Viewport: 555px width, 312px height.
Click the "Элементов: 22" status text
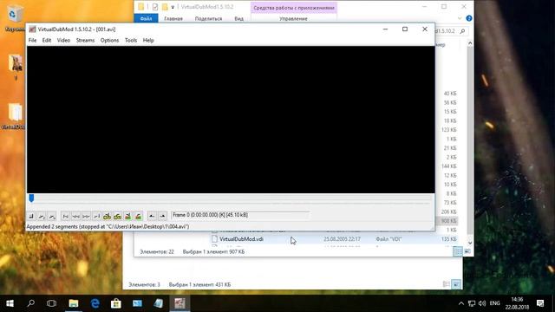pos(157,252)
